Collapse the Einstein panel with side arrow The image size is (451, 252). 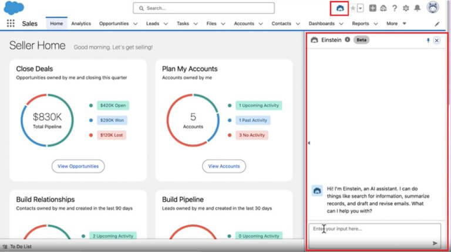pos(309,142)
